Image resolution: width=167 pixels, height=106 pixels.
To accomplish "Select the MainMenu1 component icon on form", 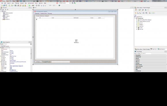I will [76, 41].
